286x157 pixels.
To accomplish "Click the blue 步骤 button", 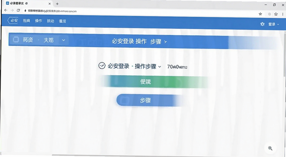I will (149, 100).
